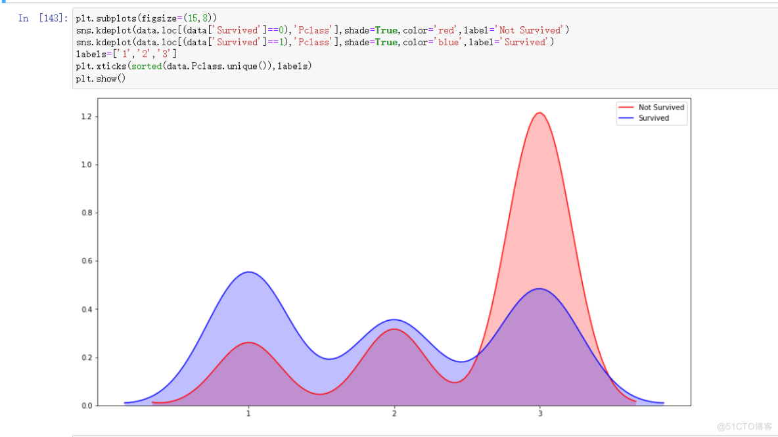Image resolution: width=778 pixels, height=437 pixels.
Task: Click code line "plt.show()"
Action: click(101, 78)
